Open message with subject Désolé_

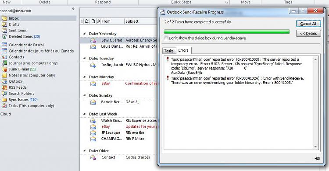pyautogui.click(x=132, y=102)
